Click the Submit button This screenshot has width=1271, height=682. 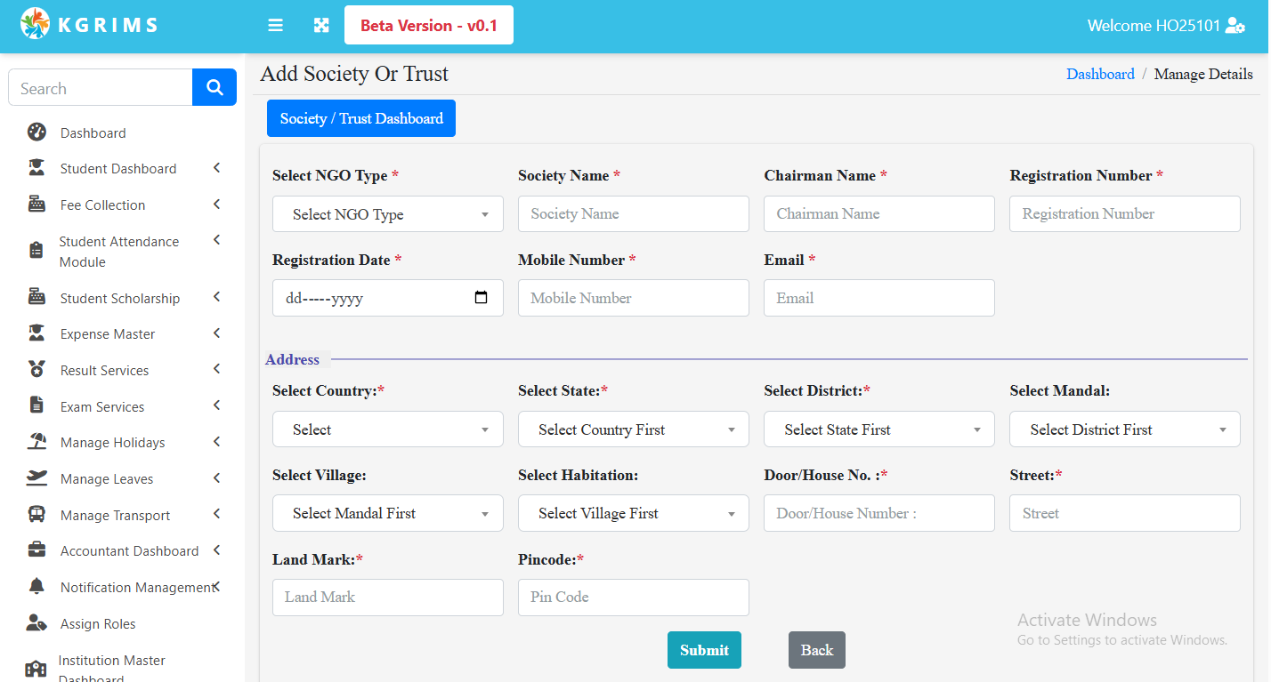tap(704, 650)
